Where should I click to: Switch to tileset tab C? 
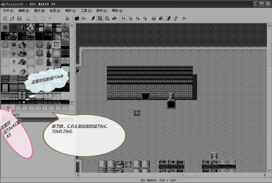[35, 108]
